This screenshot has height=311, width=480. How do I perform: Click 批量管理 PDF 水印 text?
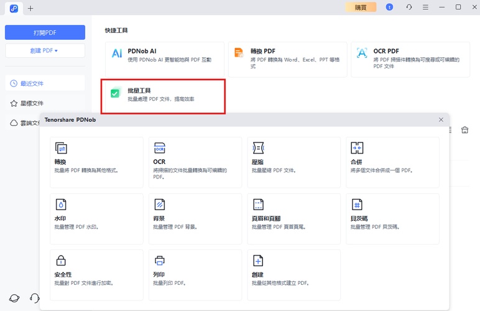pos(76,227)
